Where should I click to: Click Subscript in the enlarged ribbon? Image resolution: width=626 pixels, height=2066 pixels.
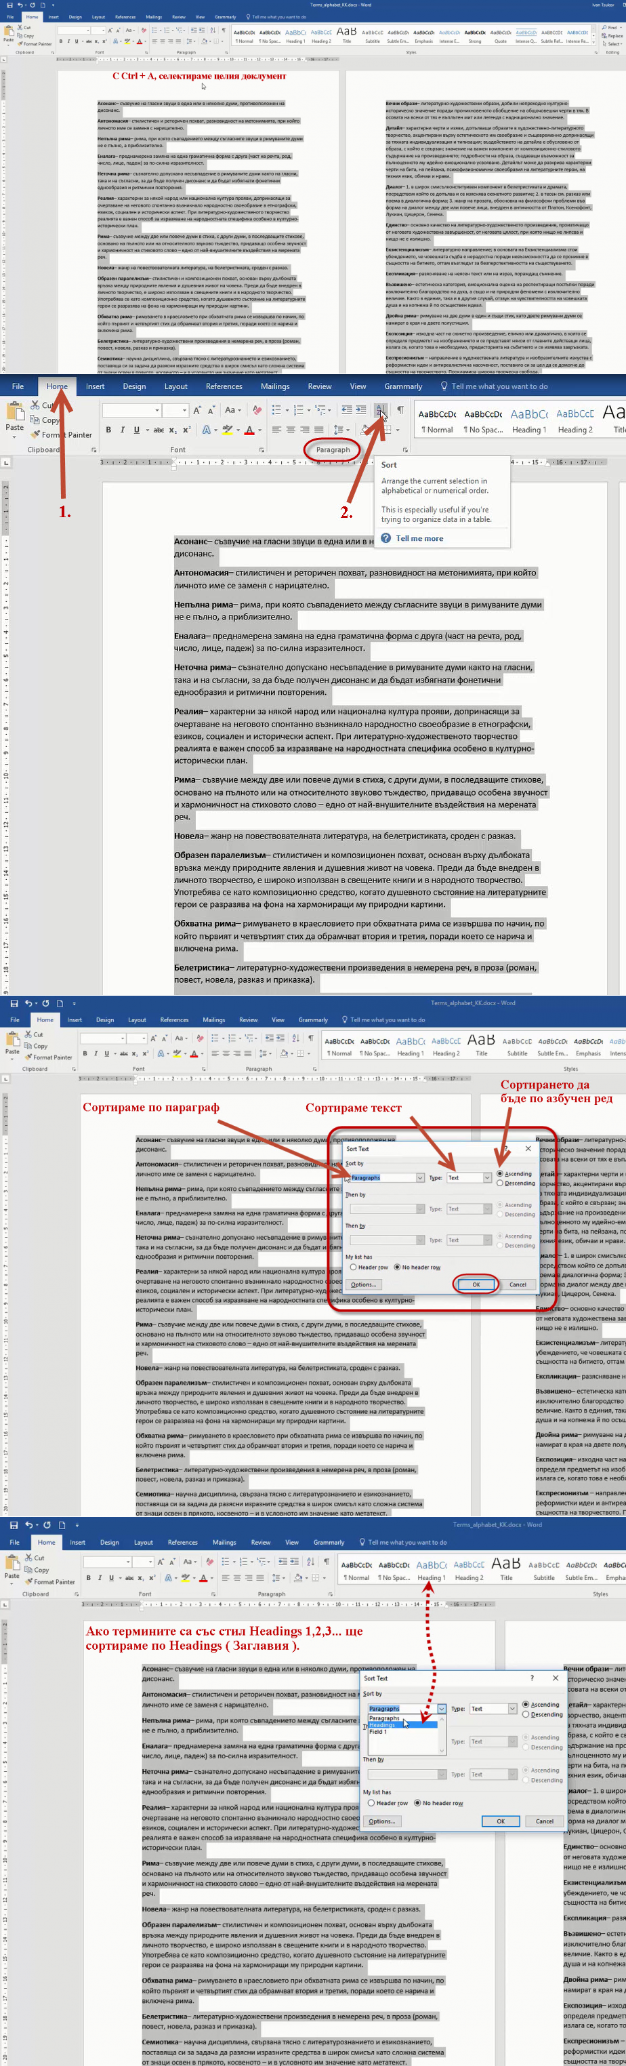[173, 430]
